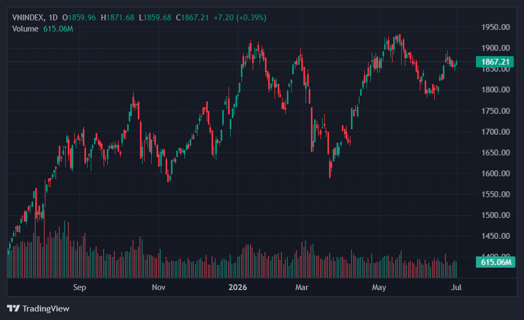Click the +7.20 (+0.39%) change value
The image size is (524, 320).
click(240, 18)
